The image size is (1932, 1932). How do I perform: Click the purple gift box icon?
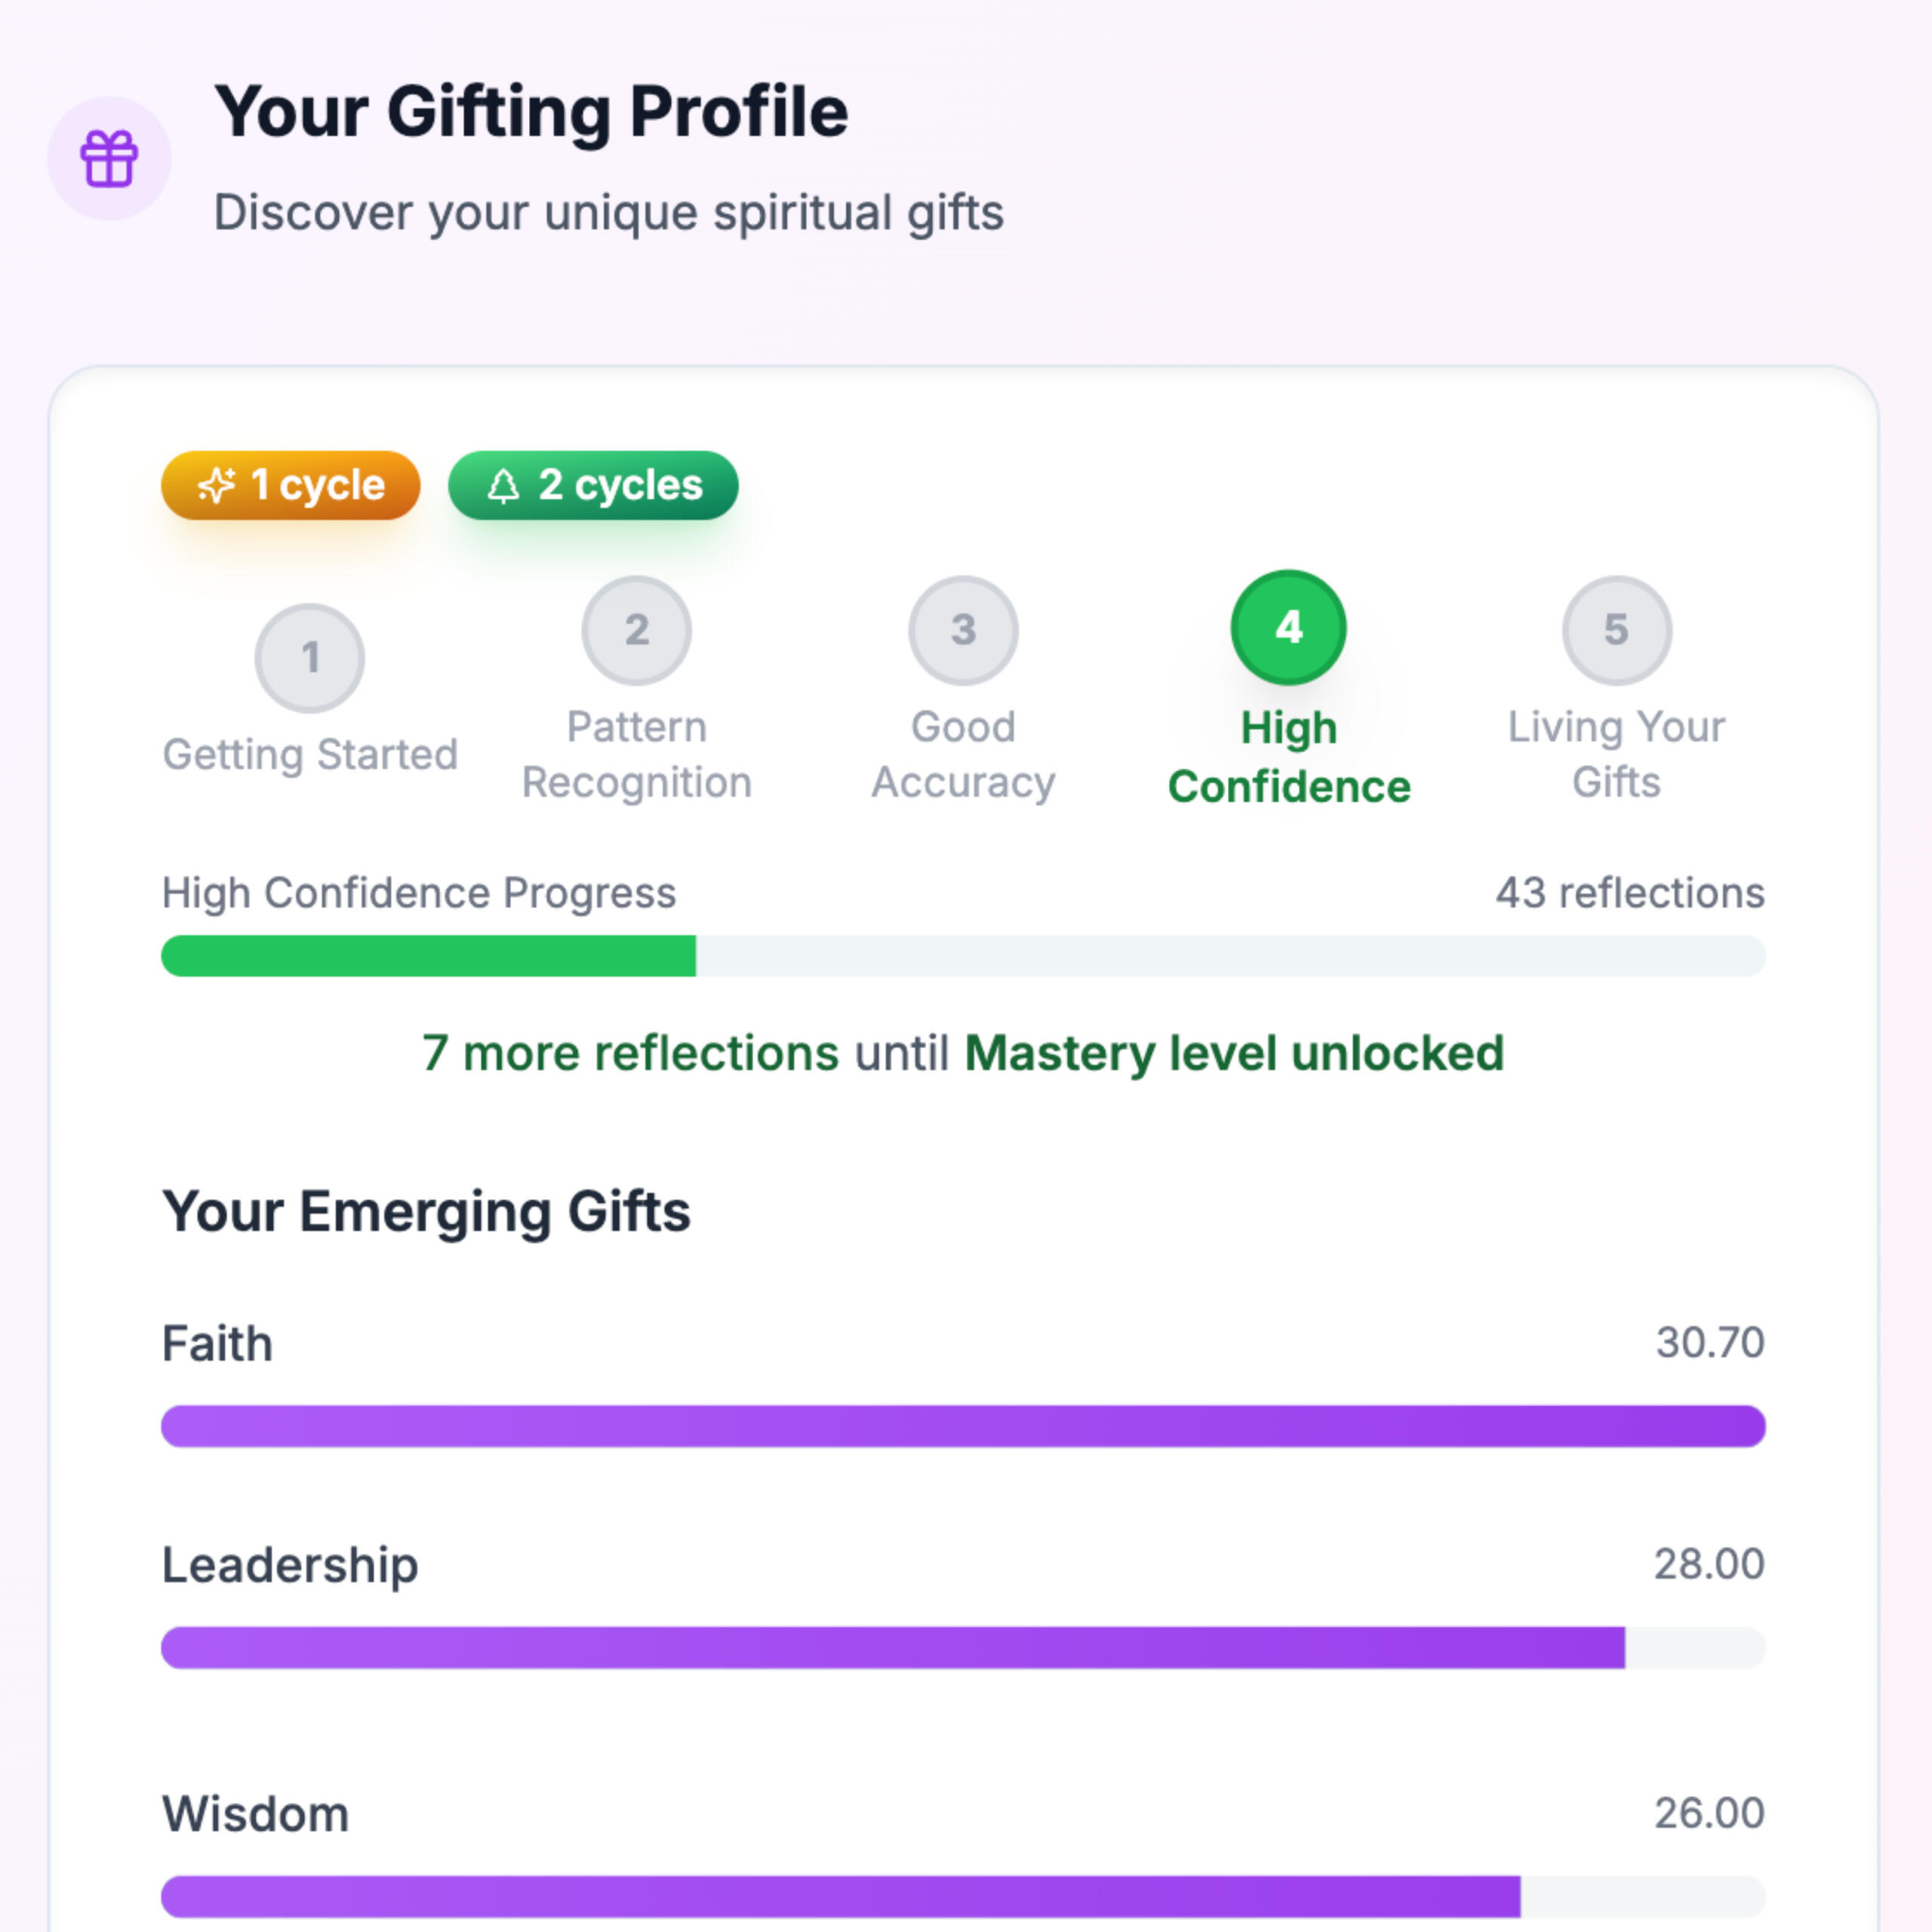(x=109, y=159)
